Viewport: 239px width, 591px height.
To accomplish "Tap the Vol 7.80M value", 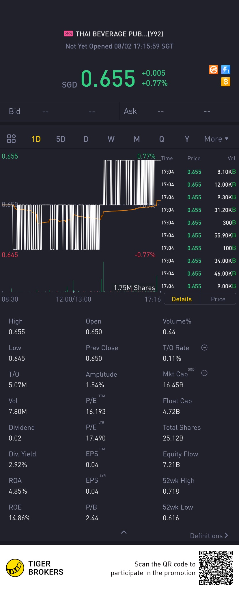I will [x=18, y=412].
